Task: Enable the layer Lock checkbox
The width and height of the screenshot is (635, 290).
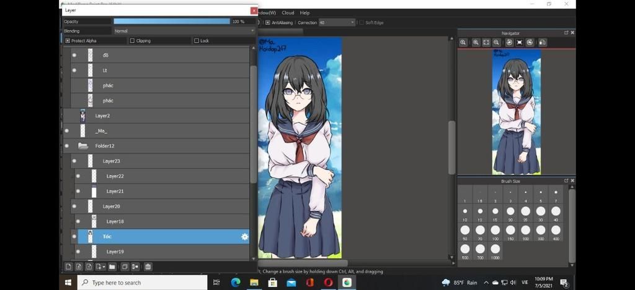Action: (197, 41)
